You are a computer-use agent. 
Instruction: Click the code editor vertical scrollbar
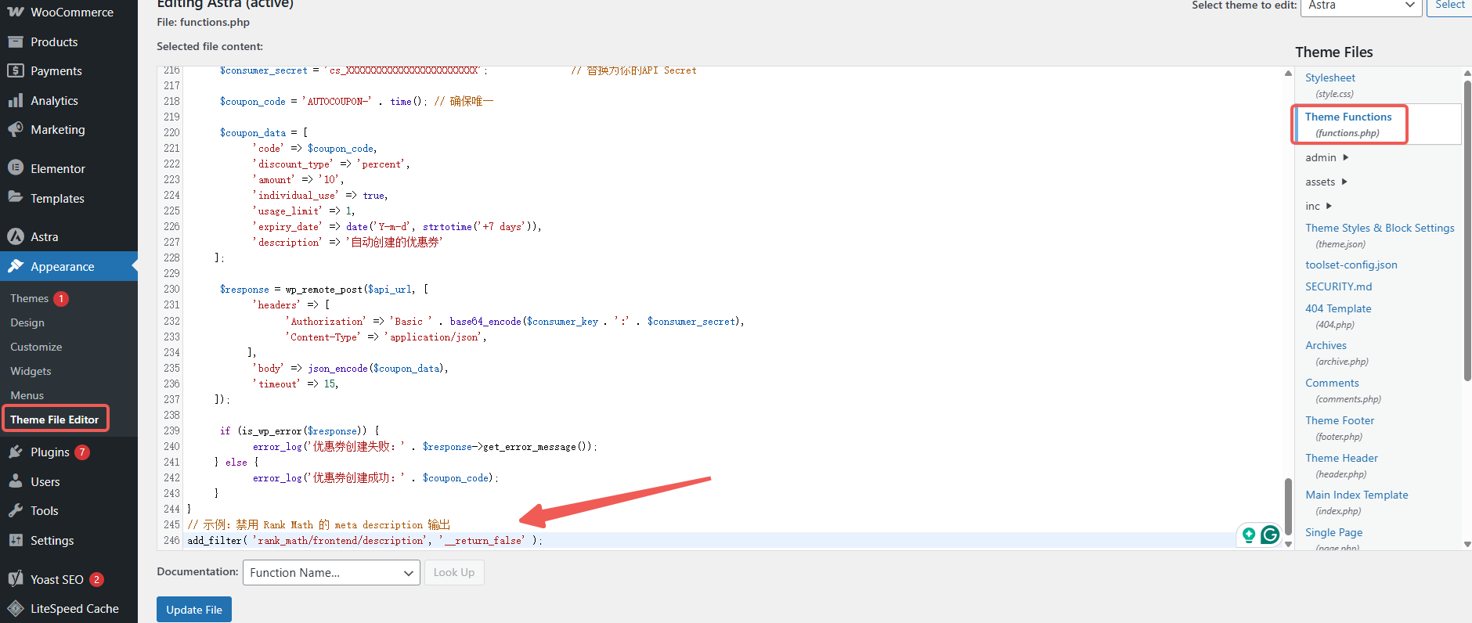(1288, 505)
